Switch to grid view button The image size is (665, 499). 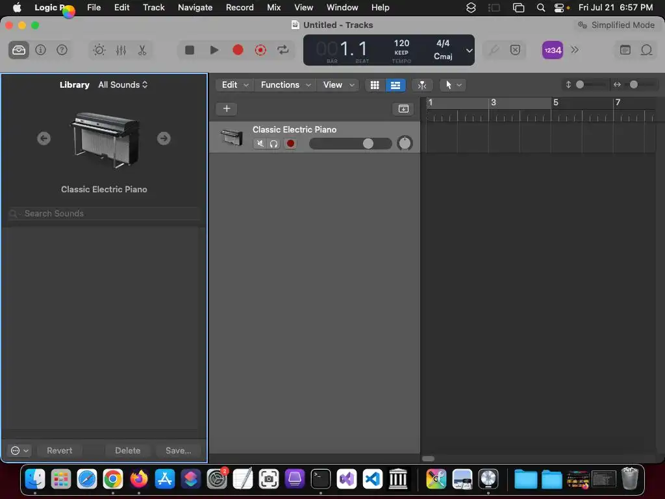375,85
